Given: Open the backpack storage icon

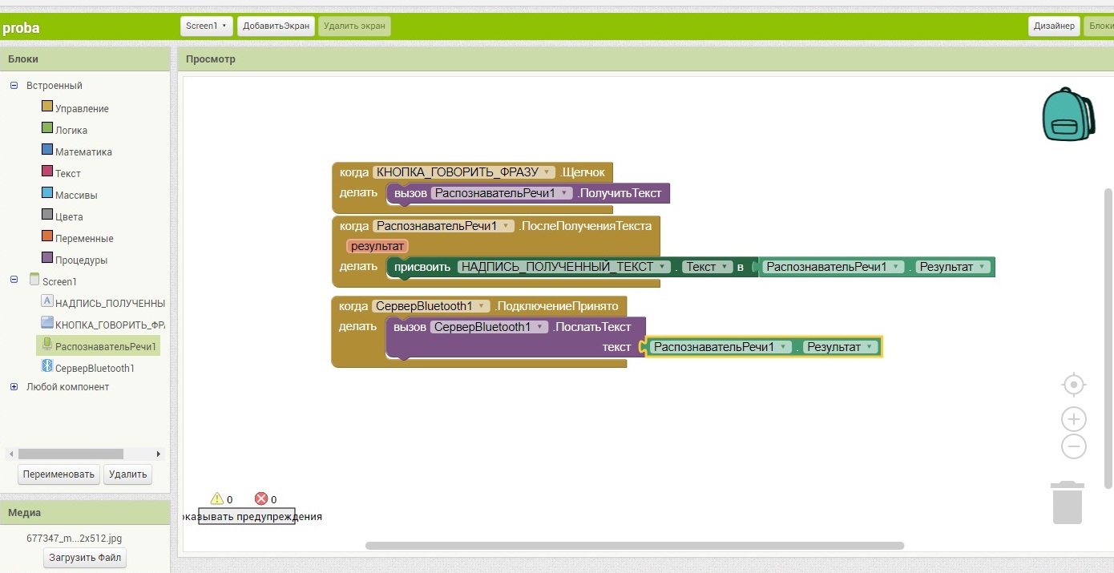Looking at the screenshot, I should [x=1068, y=114].
